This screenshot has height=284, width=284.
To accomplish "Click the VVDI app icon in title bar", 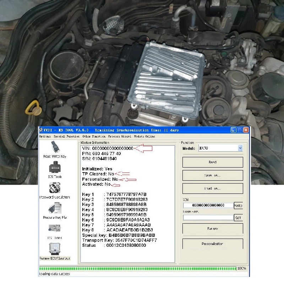I will tap(41, 130).
